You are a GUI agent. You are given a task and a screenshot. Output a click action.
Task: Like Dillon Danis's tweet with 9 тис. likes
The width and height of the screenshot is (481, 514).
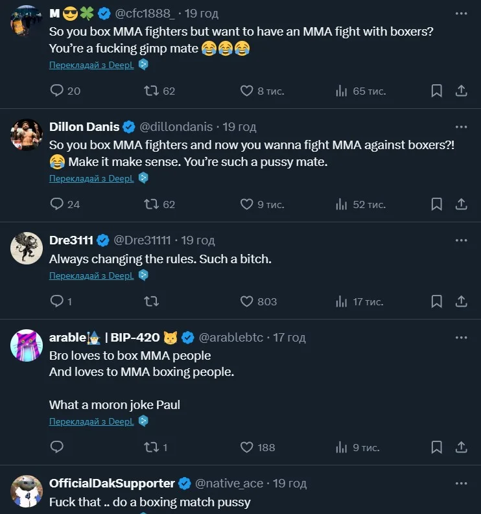[247, 204]
